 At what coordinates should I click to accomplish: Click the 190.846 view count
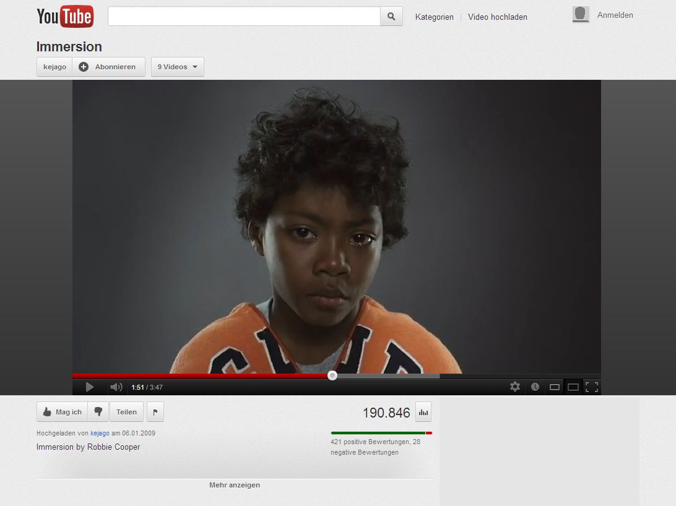386,413
